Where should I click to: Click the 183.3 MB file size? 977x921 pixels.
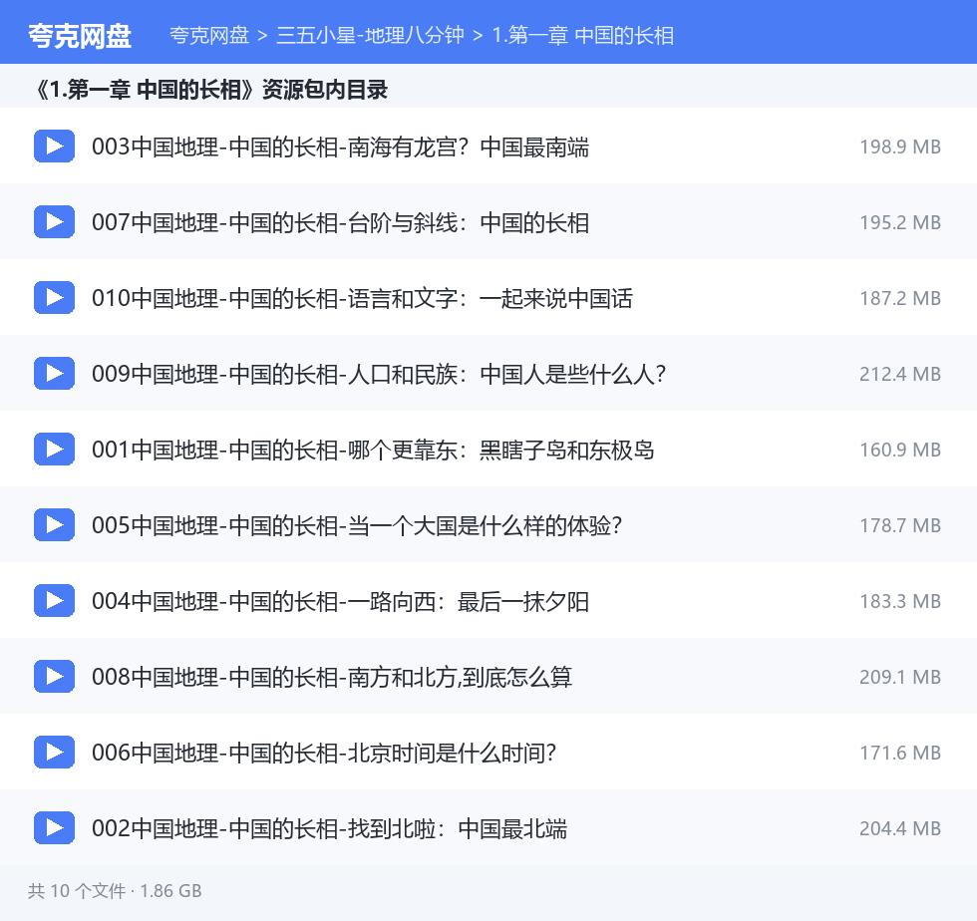(x=900, y=601)
